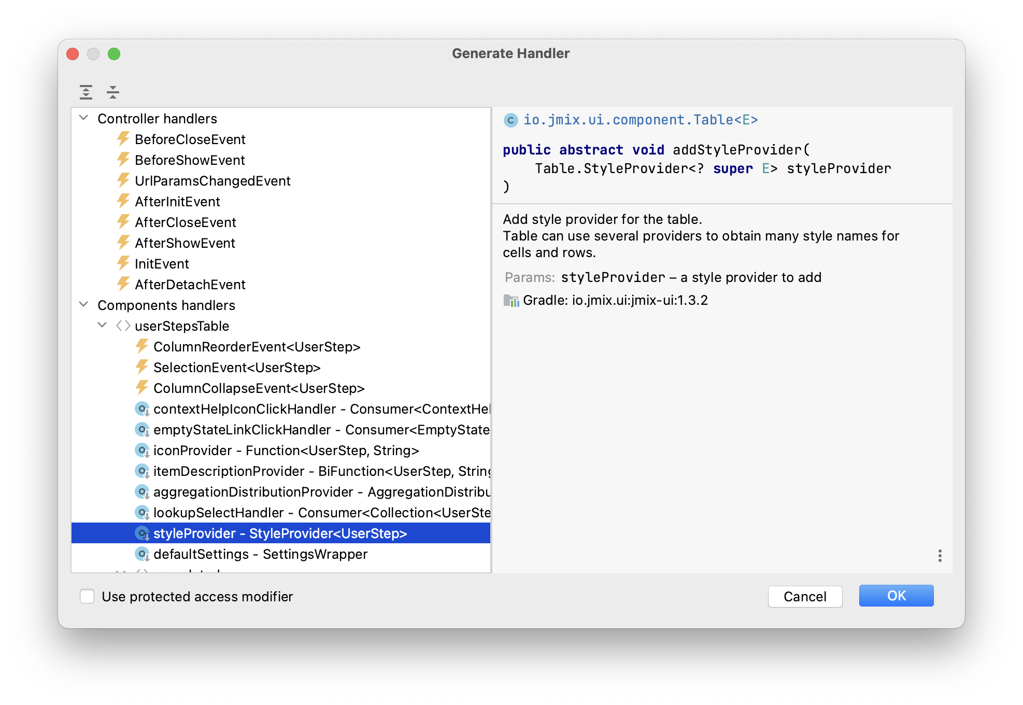Open the documentation pane more options menu
The height and width of the screenshot is (705, 1023).
pos(940,556)
